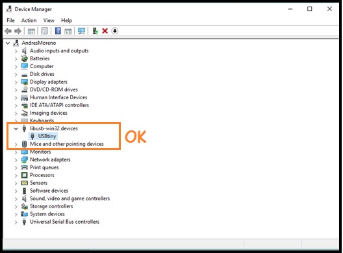
Task: Click Update driver software toolbar icon
Action: point(95,31)
